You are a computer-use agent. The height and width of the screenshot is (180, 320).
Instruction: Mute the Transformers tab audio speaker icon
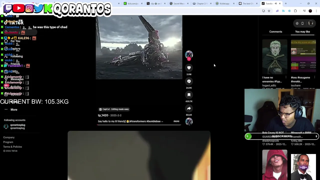coord(276,3)
